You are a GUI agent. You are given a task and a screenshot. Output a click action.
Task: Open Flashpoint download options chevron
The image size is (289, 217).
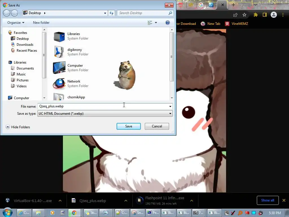[x=192, y=201]
